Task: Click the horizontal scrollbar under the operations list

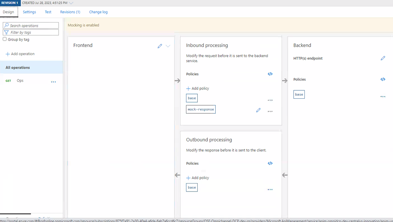Action: pos(15,214)
